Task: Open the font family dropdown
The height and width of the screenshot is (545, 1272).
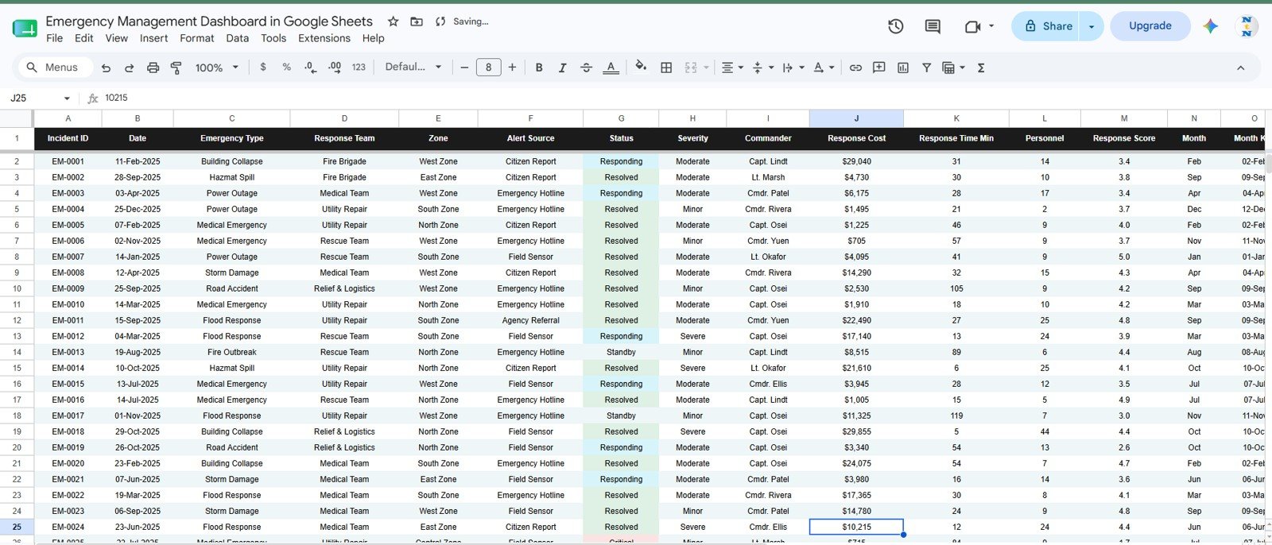Action: tap(413, 67)
